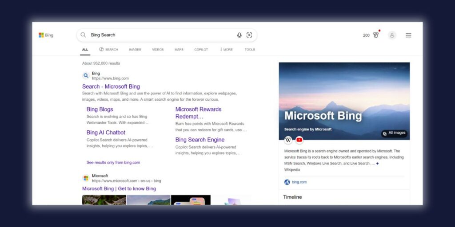Click the user profile avatar icon
The height and width of the screenshot is (227, 455).
pyautogui.click(x=392, y=35)
